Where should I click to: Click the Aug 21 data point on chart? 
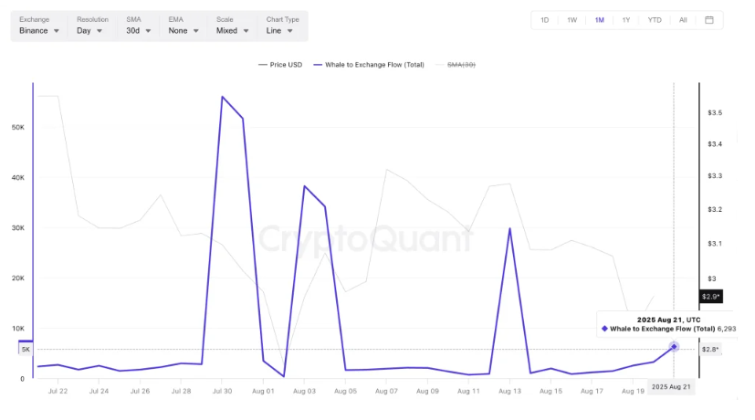coord(674,347)
